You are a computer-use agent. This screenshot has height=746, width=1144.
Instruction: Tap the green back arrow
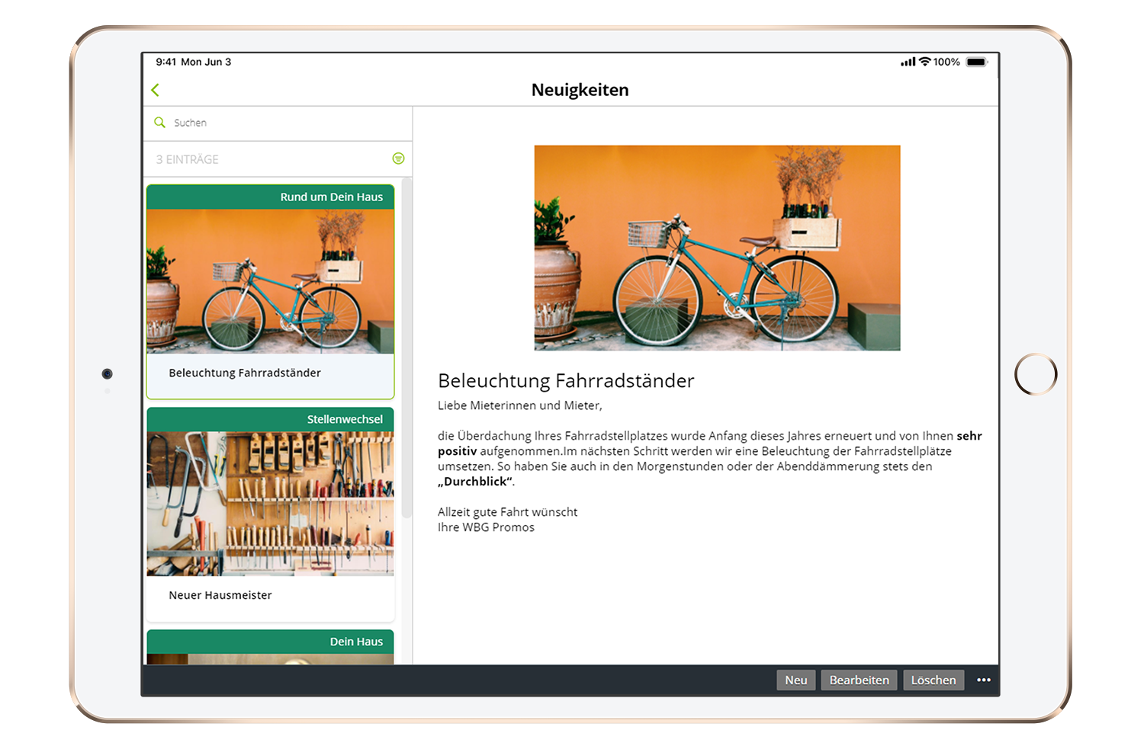click(x=156, y=90)
